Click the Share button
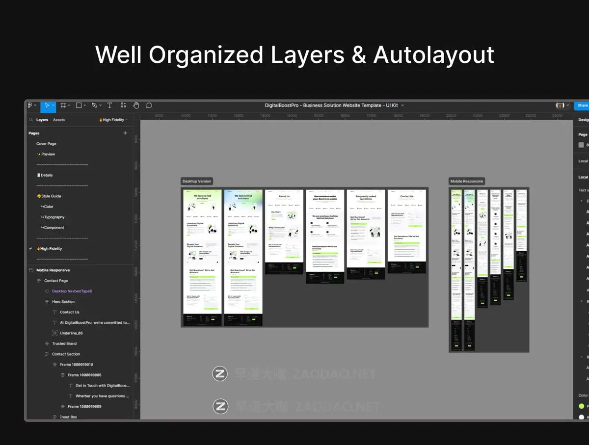Screen dimensions: 589x445 click(x=582, y=105)
